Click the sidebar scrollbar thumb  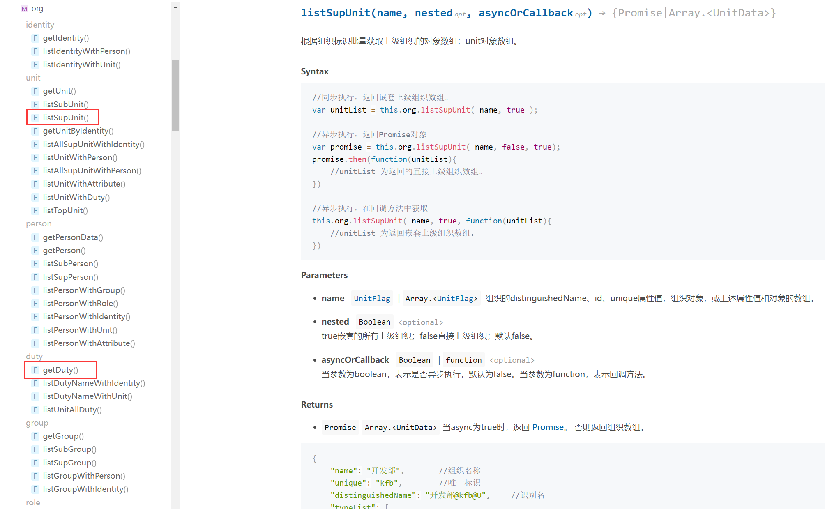[175, 94]
